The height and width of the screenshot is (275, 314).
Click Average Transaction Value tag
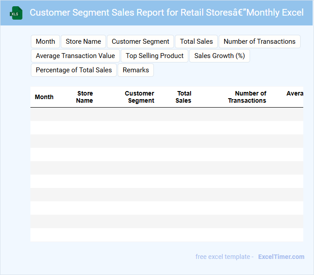[x=75, y=56]
